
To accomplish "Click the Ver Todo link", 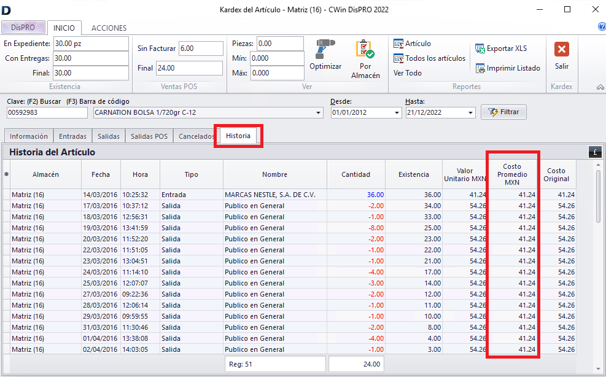I will [408, 73].
